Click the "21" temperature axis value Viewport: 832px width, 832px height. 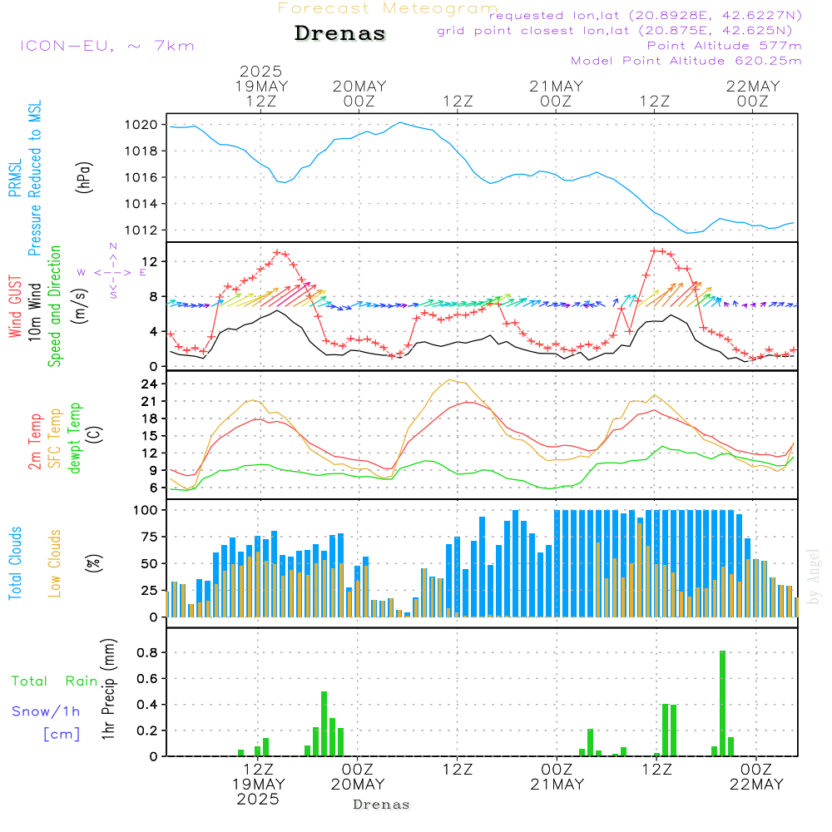click(150, 402)
